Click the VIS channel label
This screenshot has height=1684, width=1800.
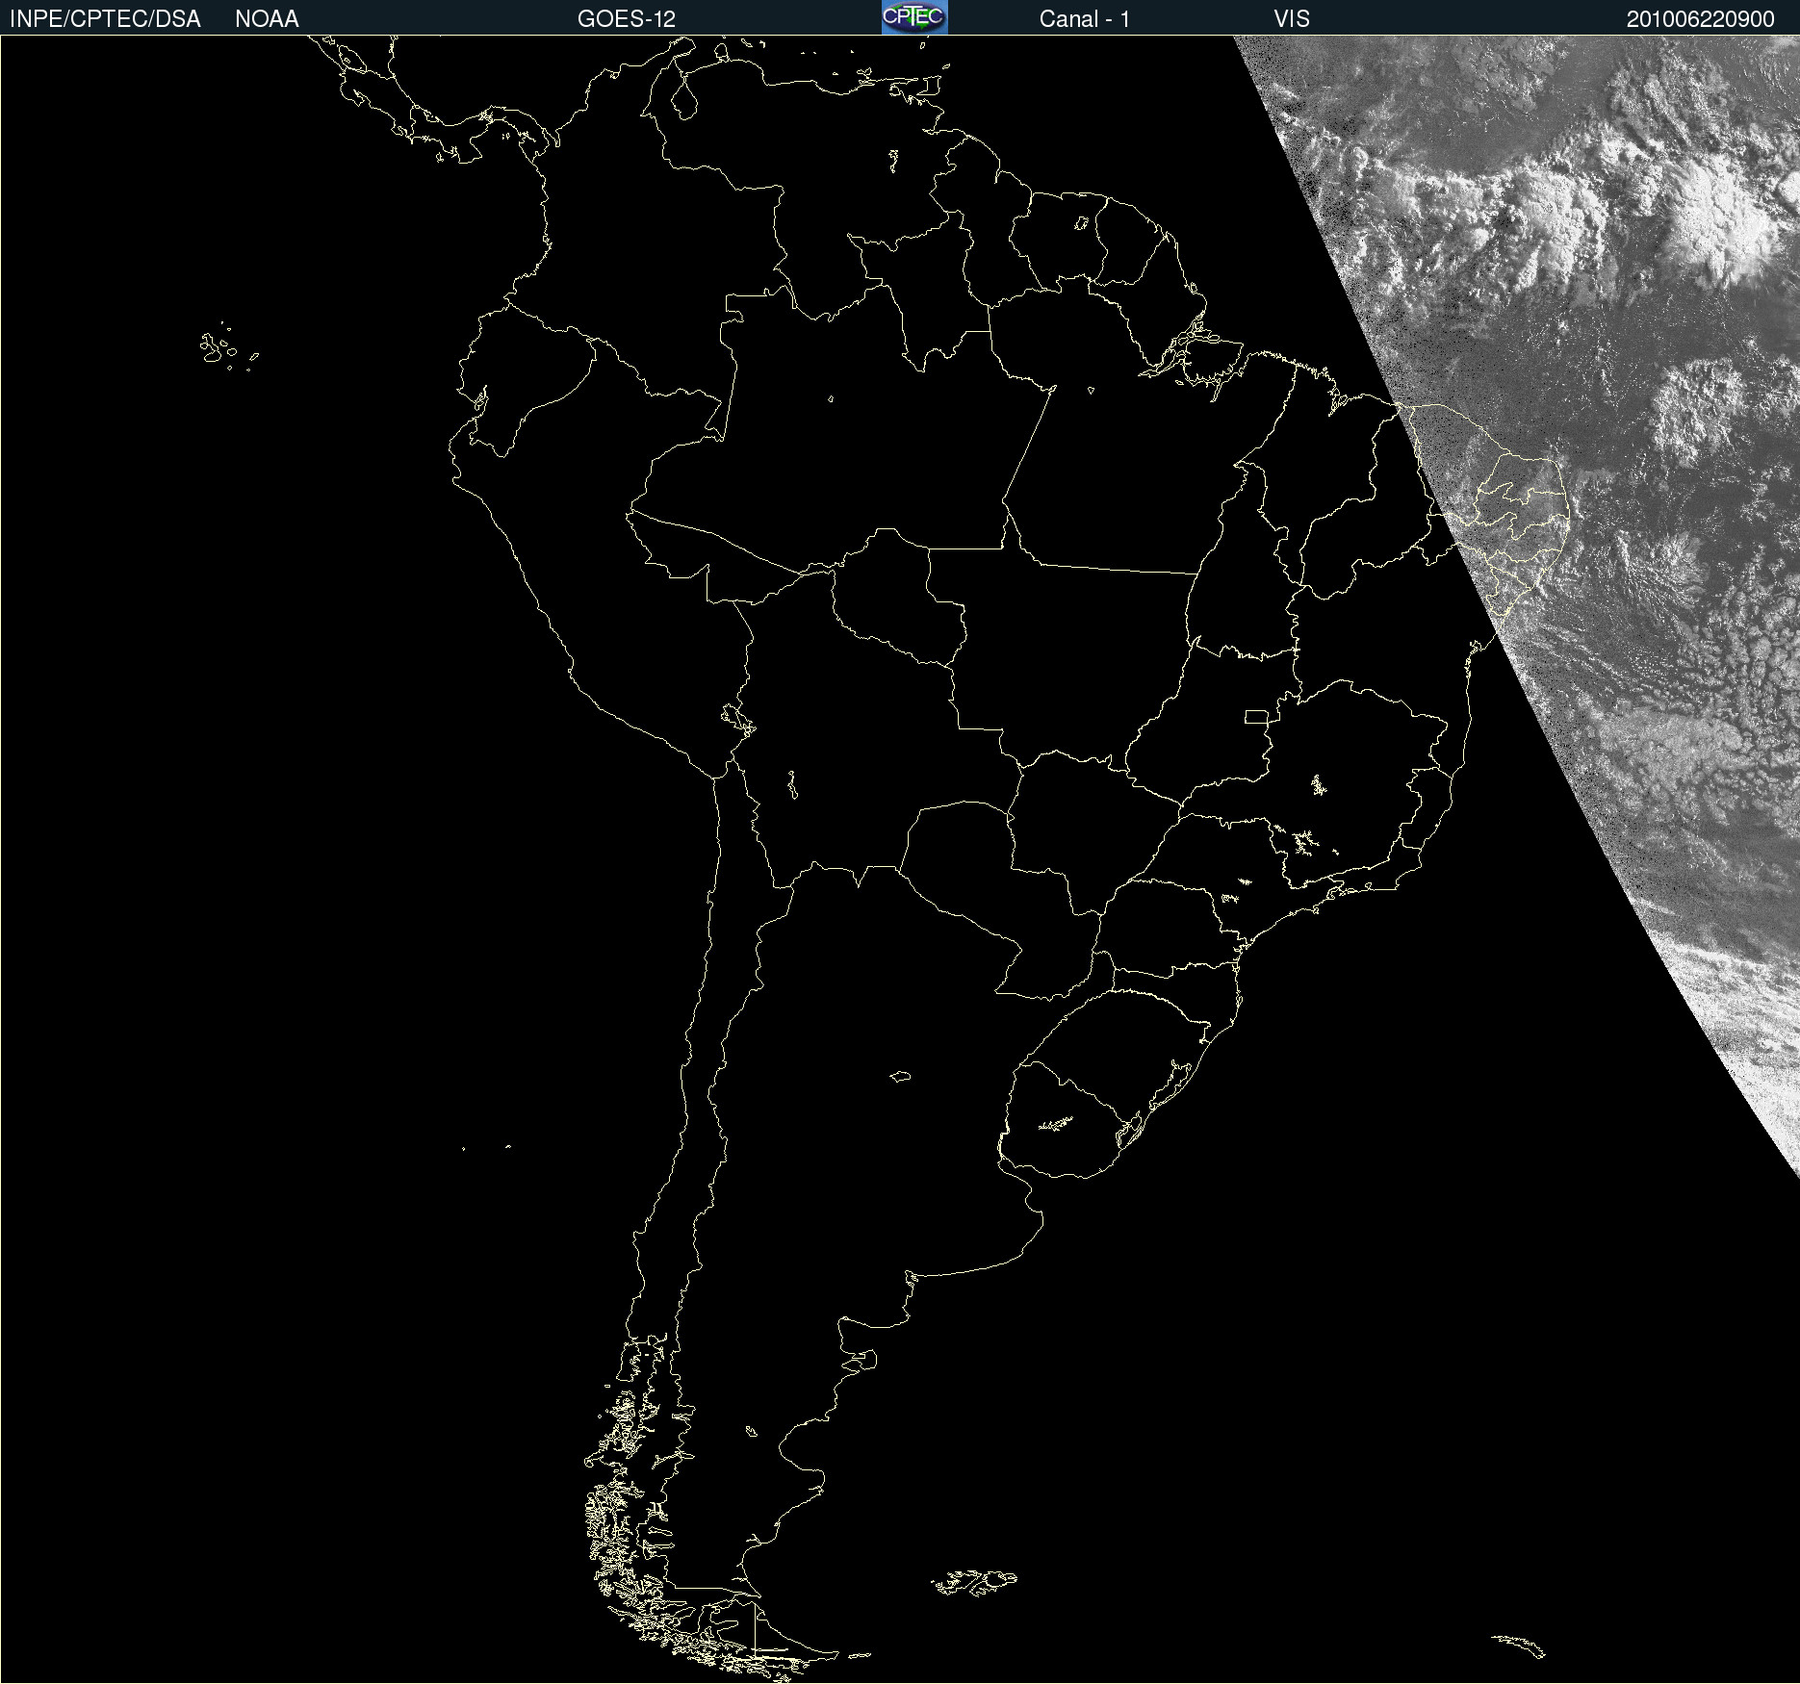[x=1292, y=19]
